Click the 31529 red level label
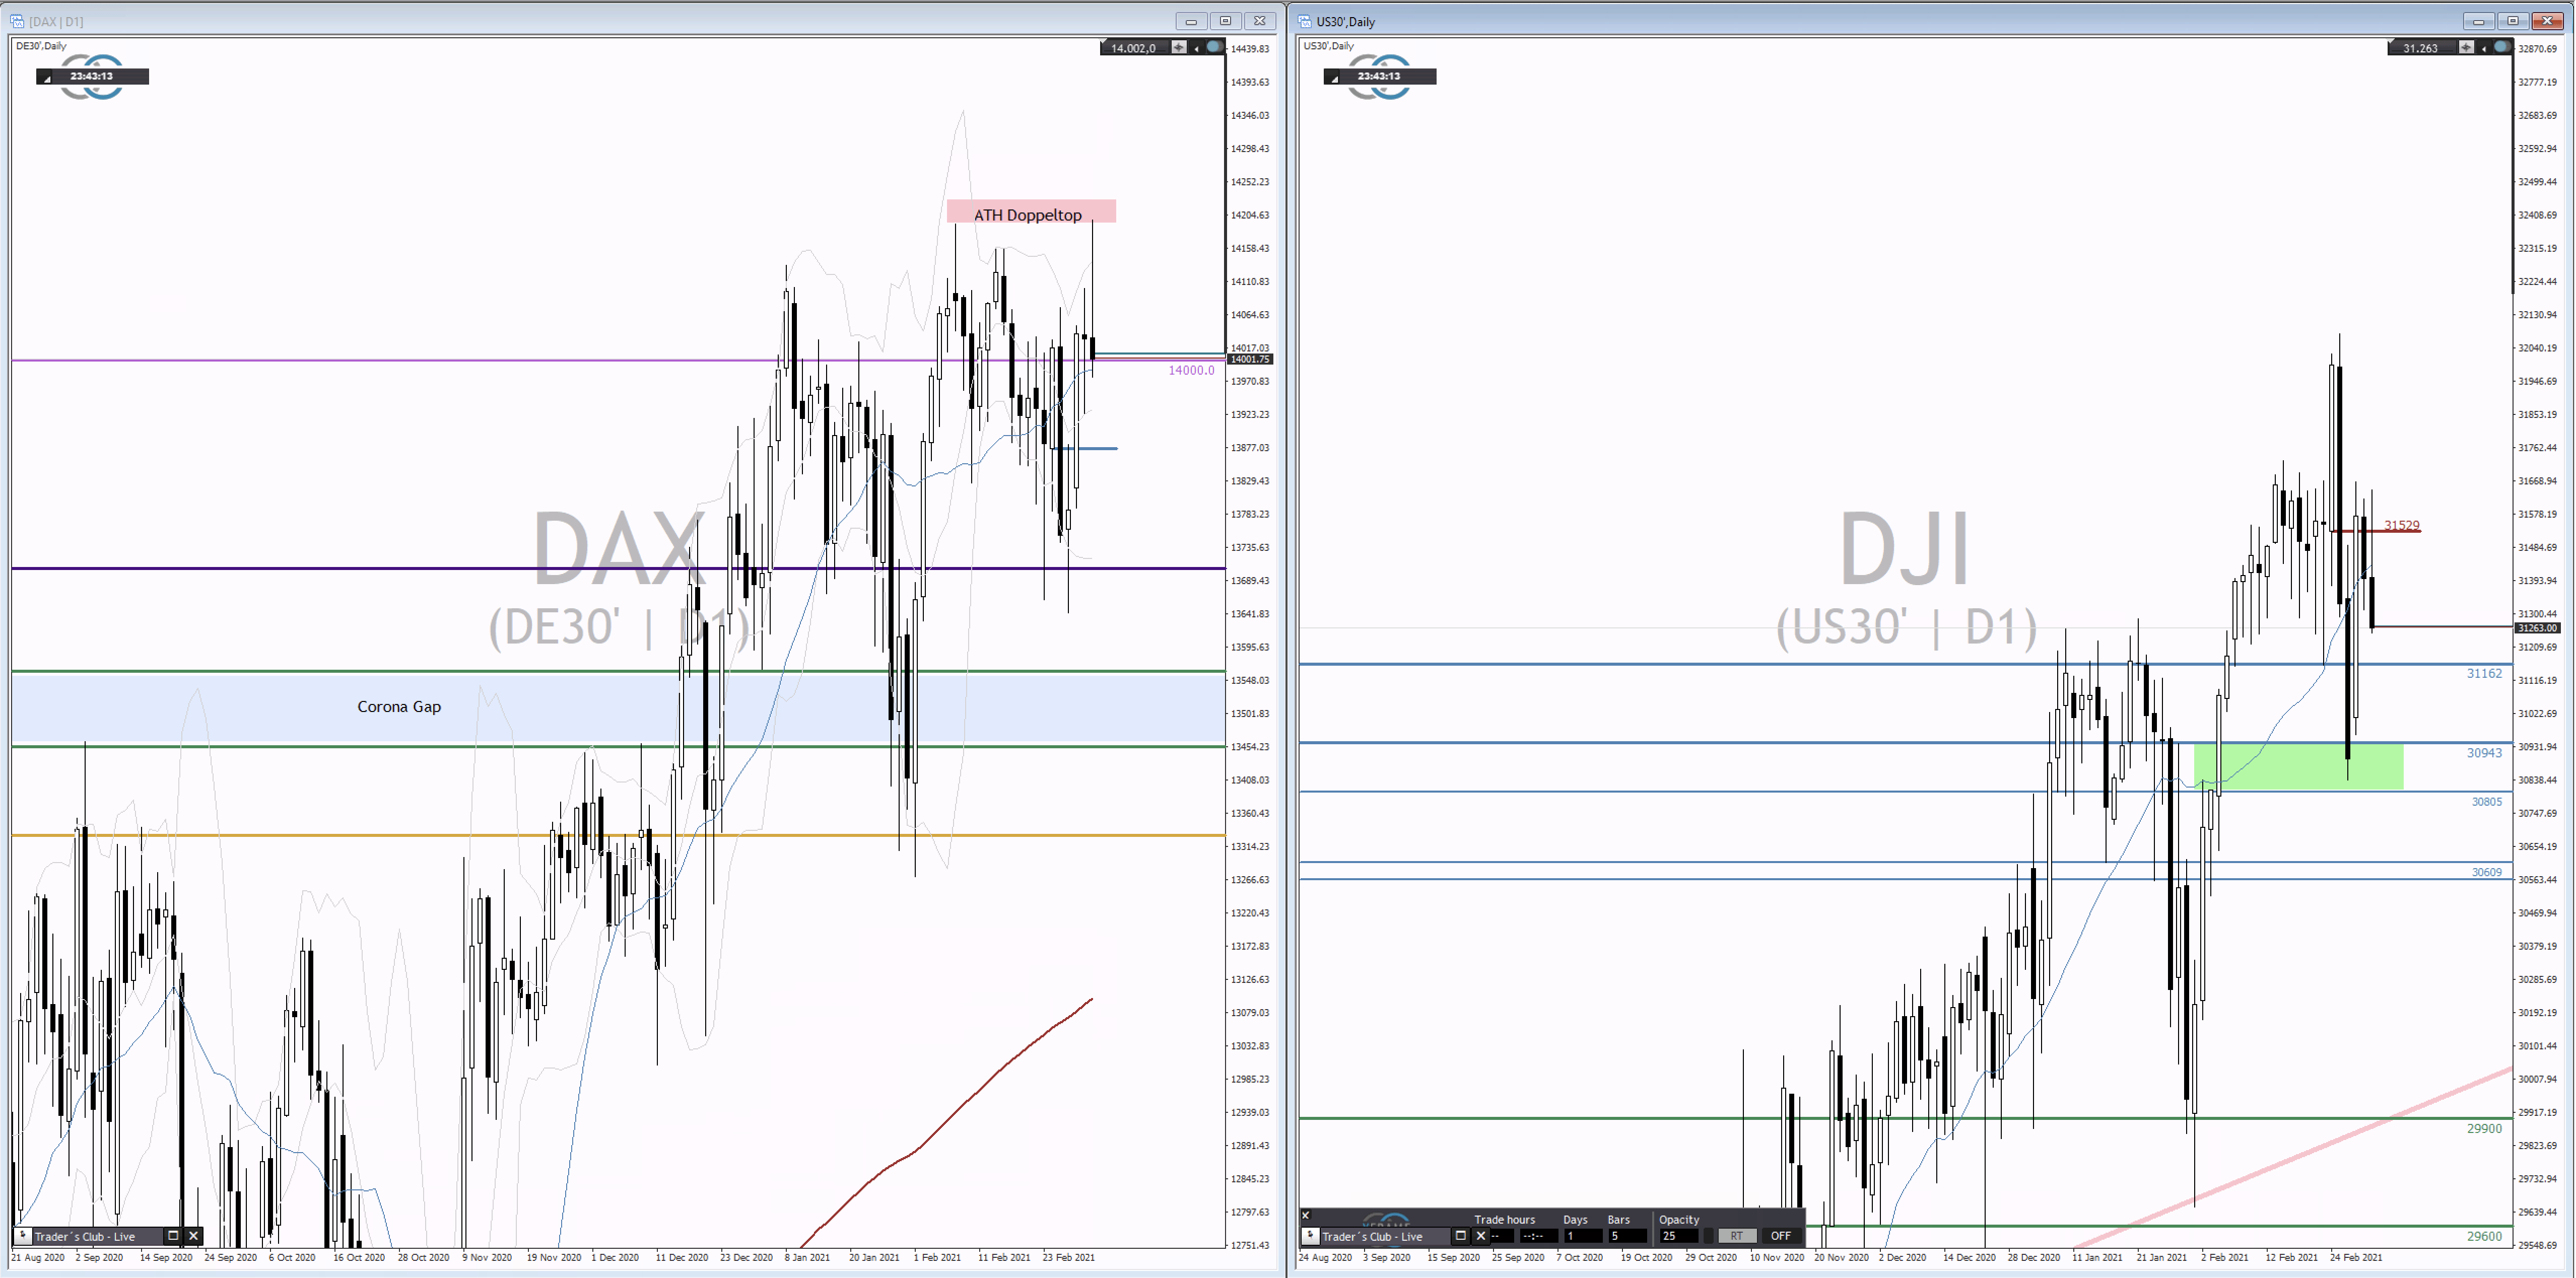2576x1278 pixels. coord(2402,525)
